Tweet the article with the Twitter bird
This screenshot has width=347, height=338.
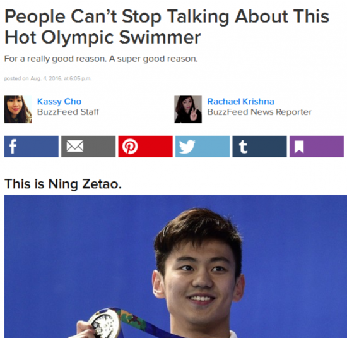203,147
